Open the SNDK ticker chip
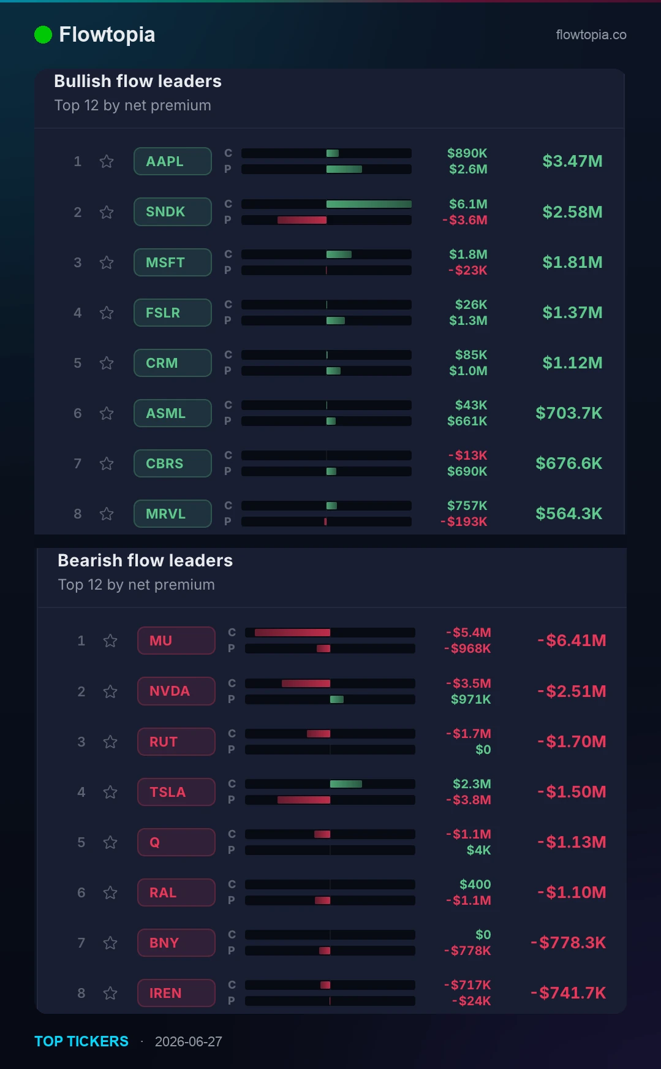This screenshot has width=661, height=1069. tap(173, 212)
